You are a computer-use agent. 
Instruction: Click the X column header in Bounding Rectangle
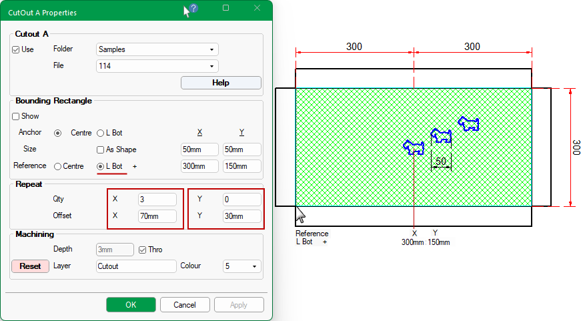point(199,133)
